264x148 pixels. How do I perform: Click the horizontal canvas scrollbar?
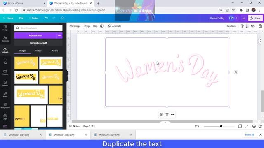point(162,121)
